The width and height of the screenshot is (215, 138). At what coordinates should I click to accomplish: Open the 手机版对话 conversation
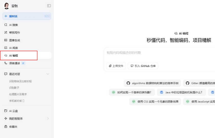click(x=16, y=101)
